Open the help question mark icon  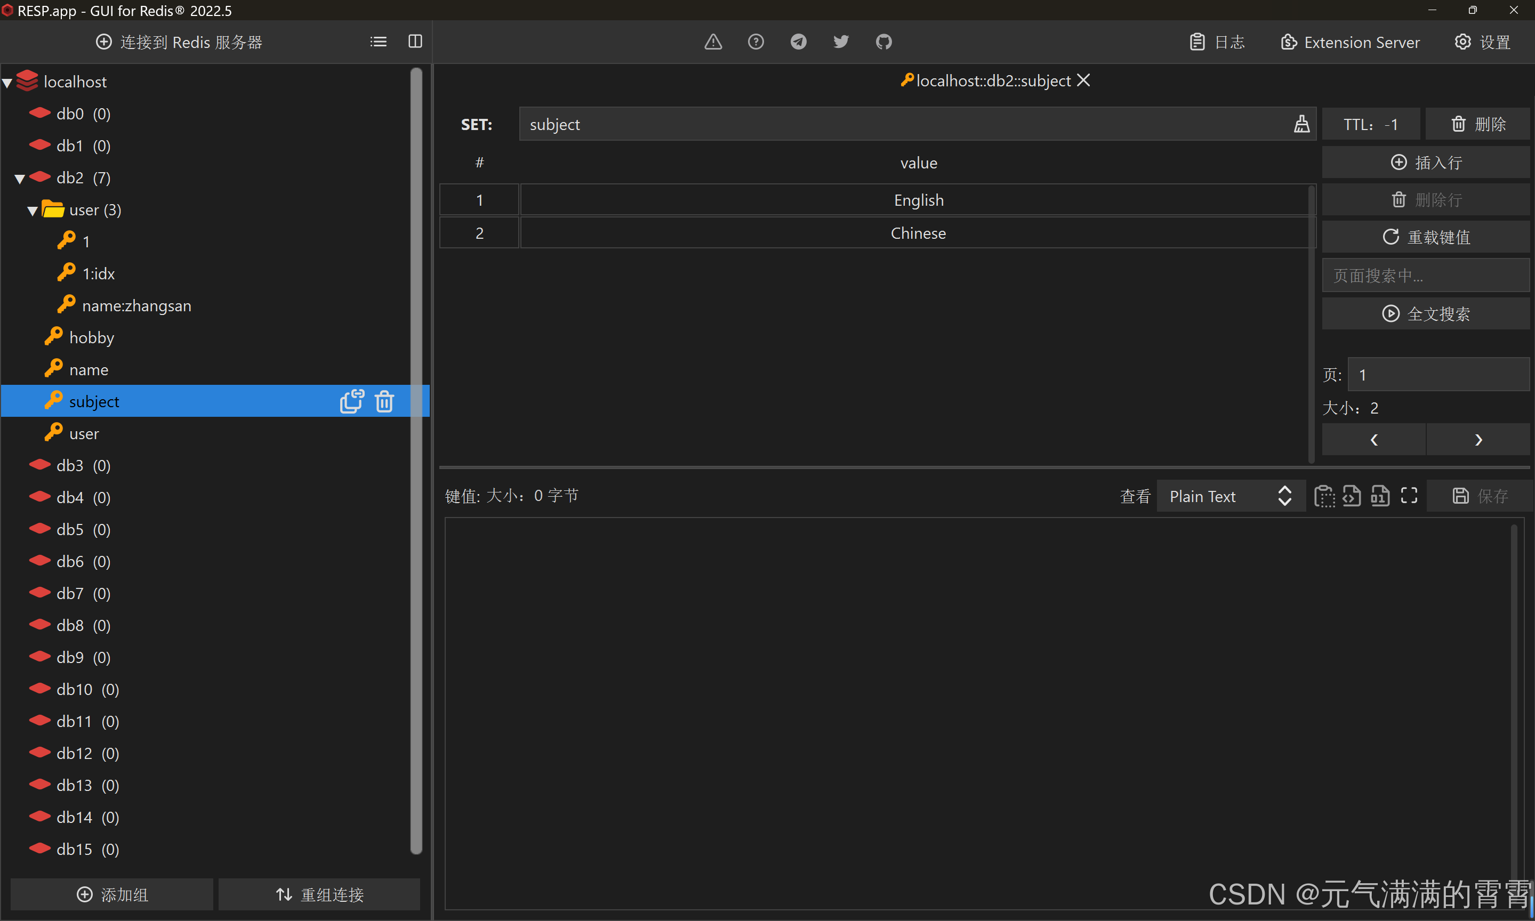click(x=756, y=42)
